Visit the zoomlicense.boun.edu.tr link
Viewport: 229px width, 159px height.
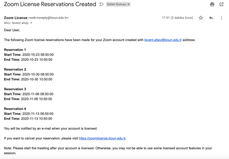click(102, 138)
